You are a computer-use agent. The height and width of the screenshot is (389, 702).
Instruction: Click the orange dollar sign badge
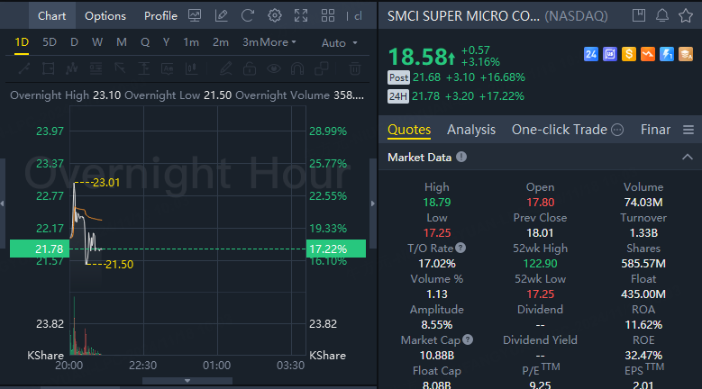(628, 55)
